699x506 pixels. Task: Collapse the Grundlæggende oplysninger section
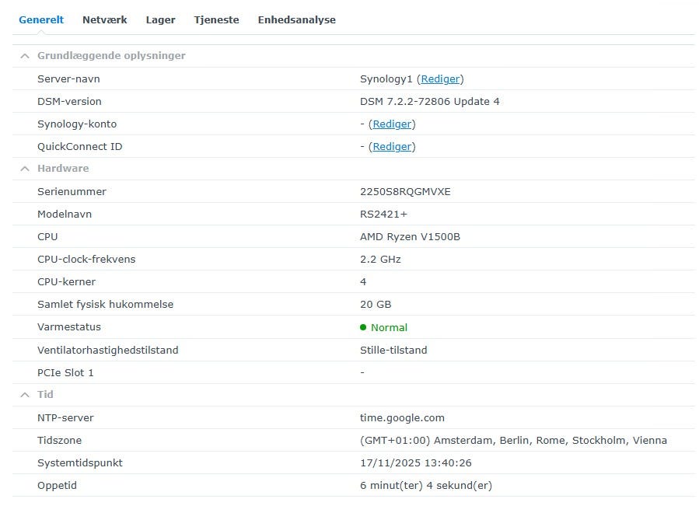[25, 56]
